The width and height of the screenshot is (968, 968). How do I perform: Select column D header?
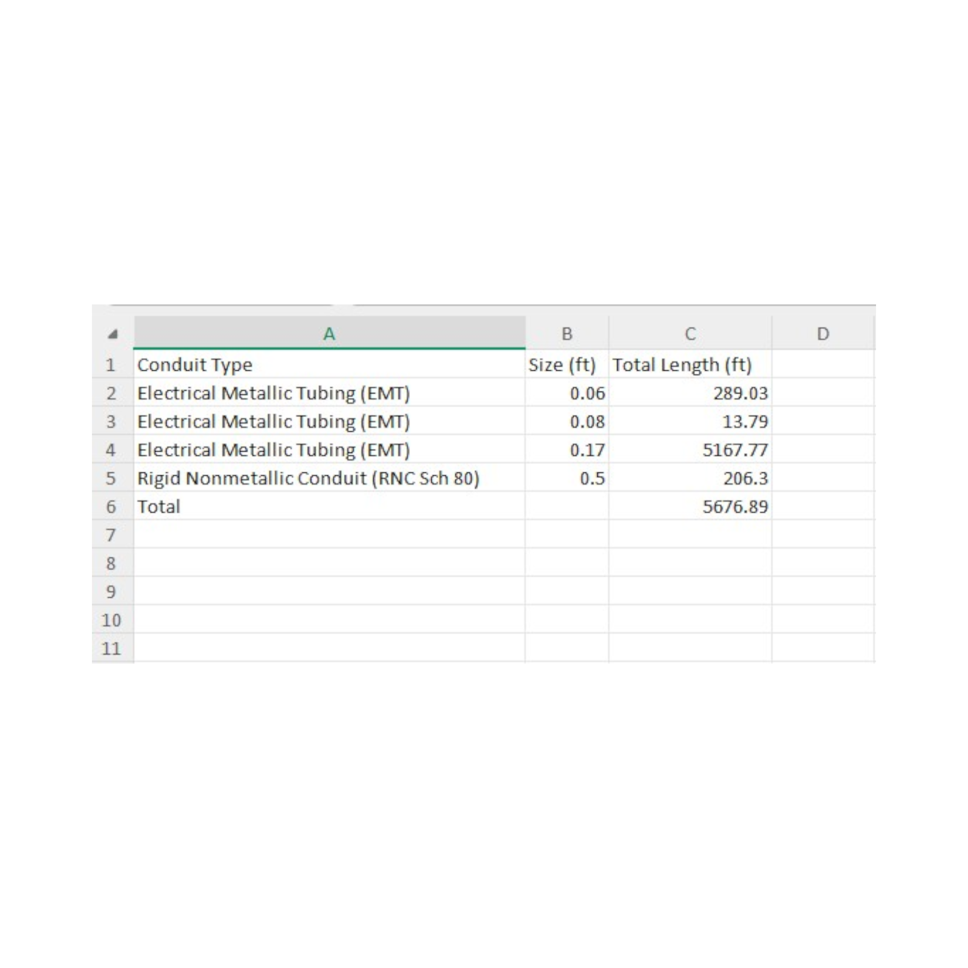(823, 333)
